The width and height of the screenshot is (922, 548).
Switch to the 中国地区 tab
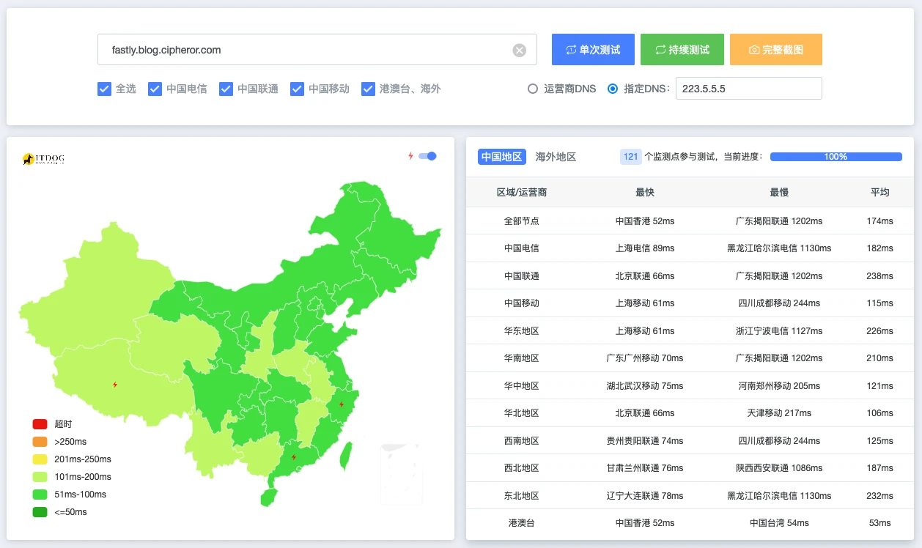[502, 157]
